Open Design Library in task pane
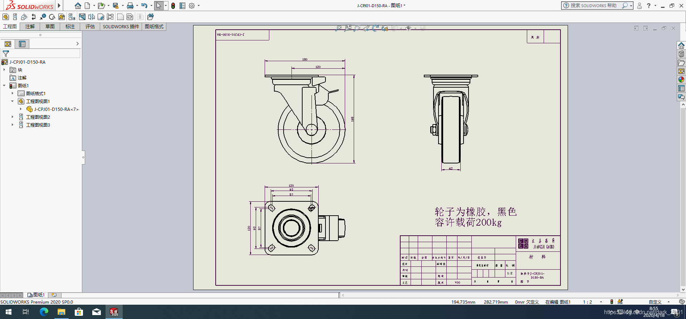Image resolution: width=686 pixels, height=319 pixels. pyautogui.click(x=681, y=54)
